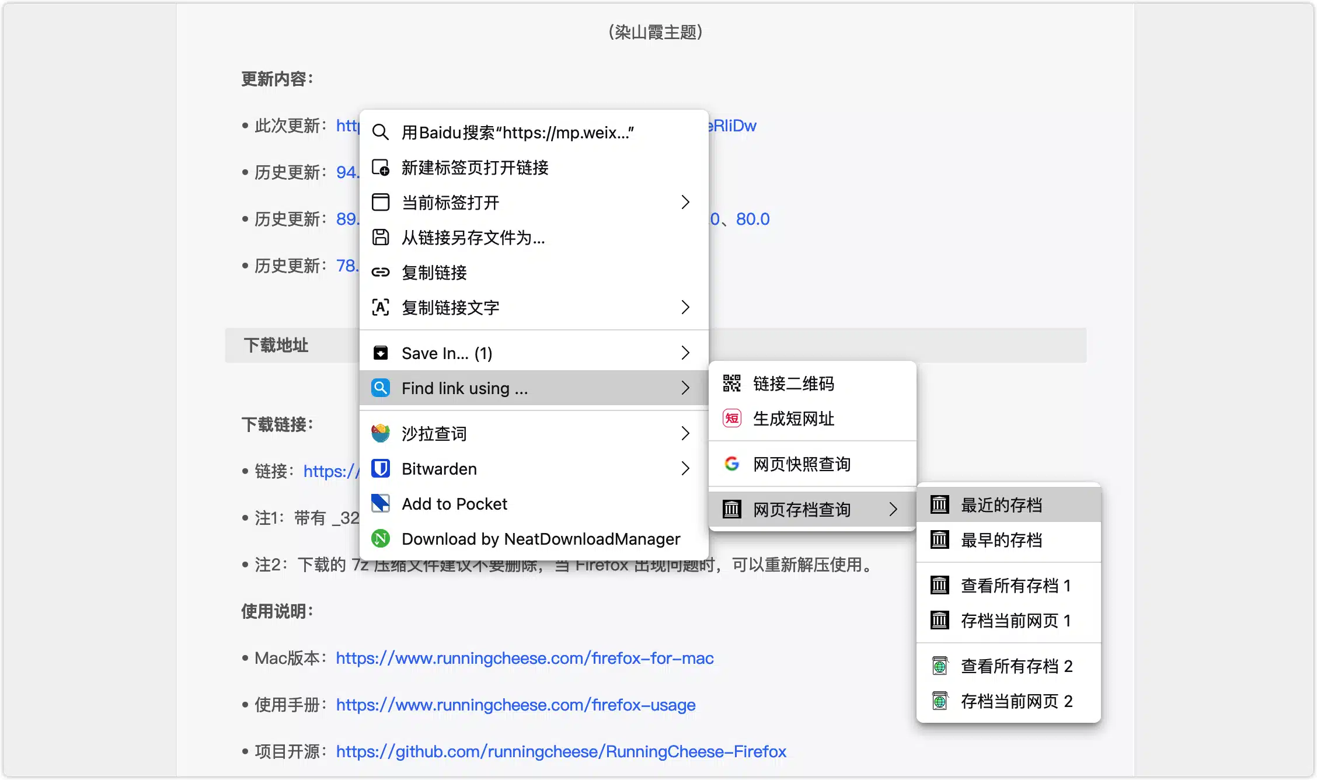This screenshot has width=1317, height=780.
Task: Select 查看所有存档 1 menu item
Action: (x=1016, y=586)
